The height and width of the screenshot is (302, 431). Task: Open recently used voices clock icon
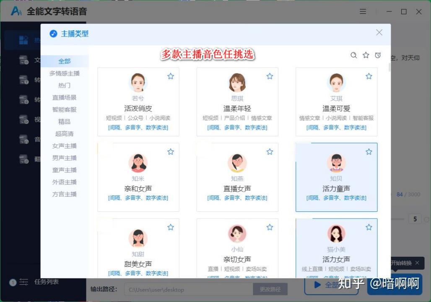pyautogui.click(x=378, y=55)
